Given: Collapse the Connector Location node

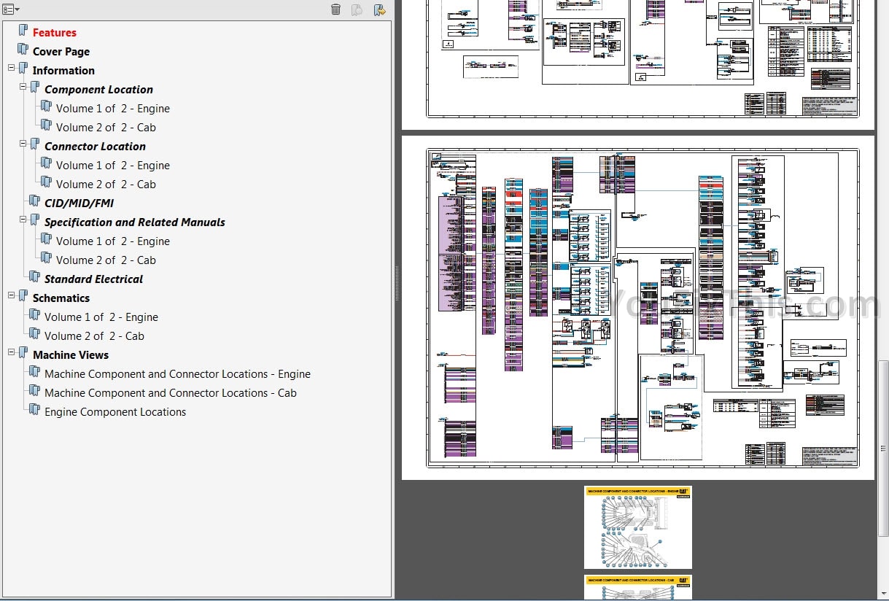Looking at the screenshot, I should 23,144.
